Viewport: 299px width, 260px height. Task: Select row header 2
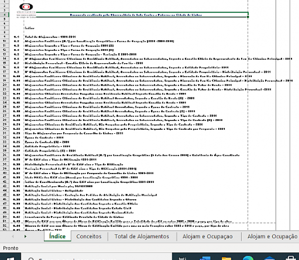click(x=4, y=6)
